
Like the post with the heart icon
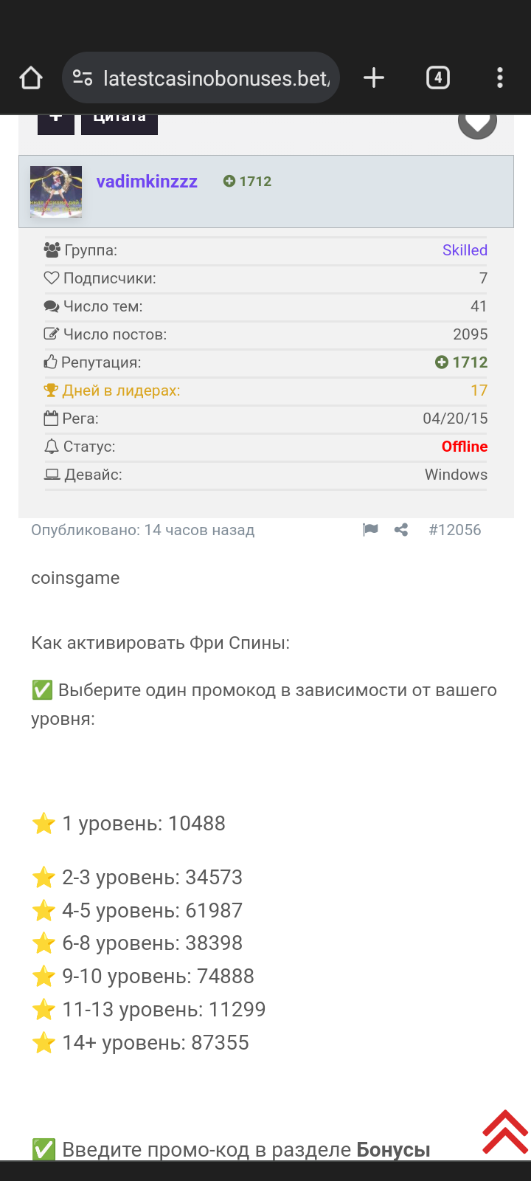[477, 124]
